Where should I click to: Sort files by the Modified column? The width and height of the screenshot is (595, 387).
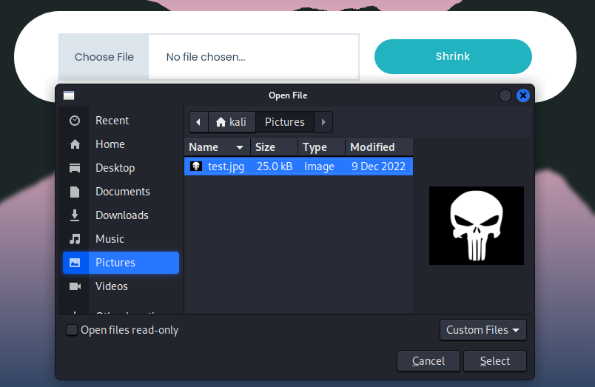click(x=379, y=147)
